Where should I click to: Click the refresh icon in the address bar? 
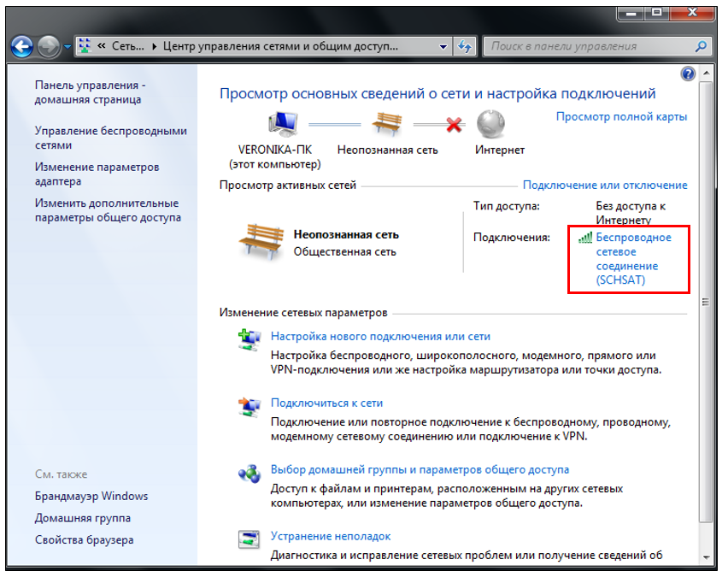[462, 46]
